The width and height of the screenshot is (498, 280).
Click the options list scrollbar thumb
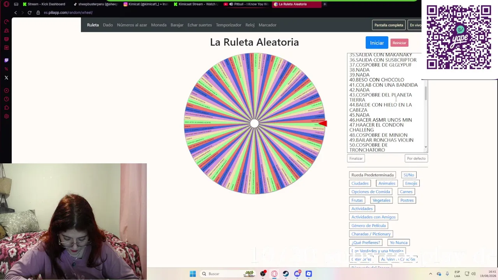pyautogui.click(x=426, y=93)
